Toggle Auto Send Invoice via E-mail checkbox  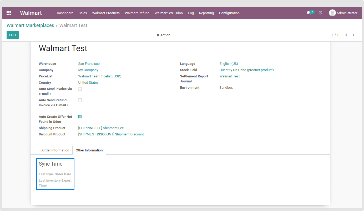point(80,89)
